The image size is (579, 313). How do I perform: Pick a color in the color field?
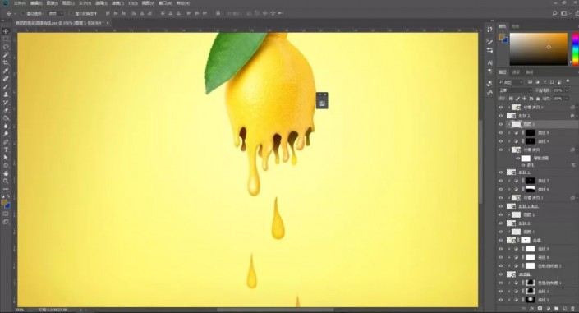click(x=539, y=49)
